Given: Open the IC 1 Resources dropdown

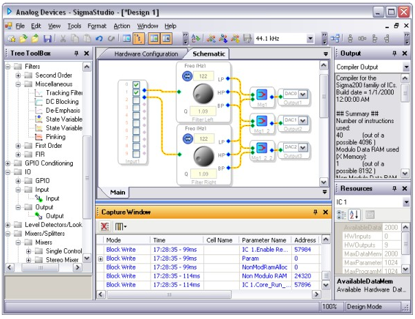Looking at the screenshot, I should pos(406,203).
